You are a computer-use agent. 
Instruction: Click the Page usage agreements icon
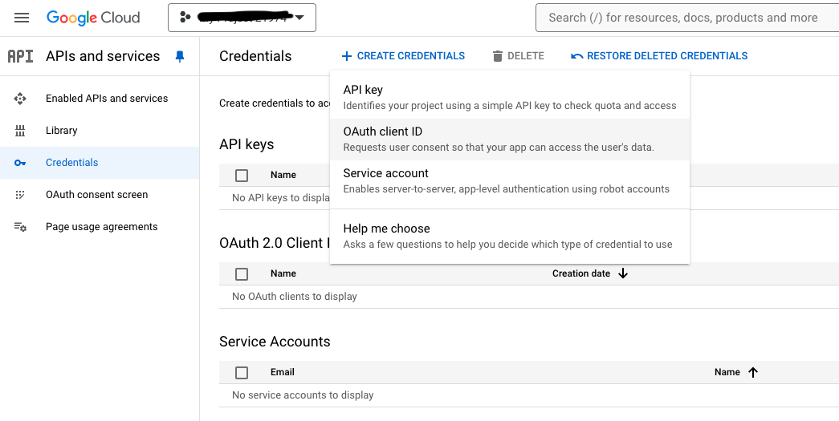20,226
